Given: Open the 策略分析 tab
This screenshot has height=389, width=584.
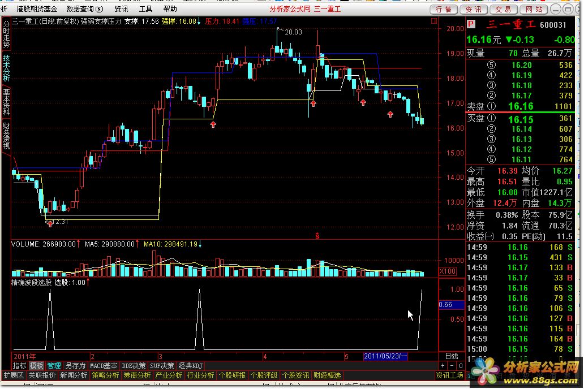Looking at the screenshot, I should [x=105, y=375].
